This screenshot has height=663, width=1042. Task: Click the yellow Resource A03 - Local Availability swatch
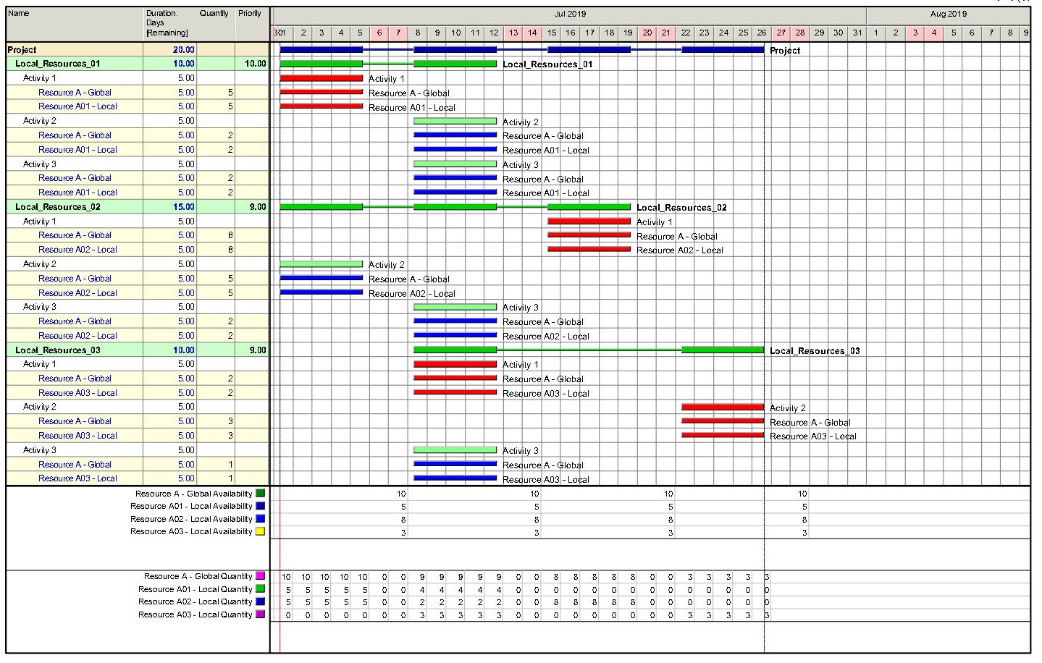261,531
